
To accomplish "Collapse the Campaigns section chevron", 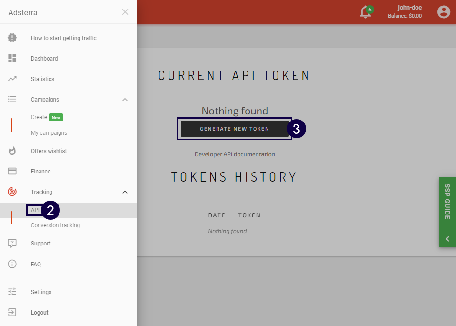I will 125,99.
